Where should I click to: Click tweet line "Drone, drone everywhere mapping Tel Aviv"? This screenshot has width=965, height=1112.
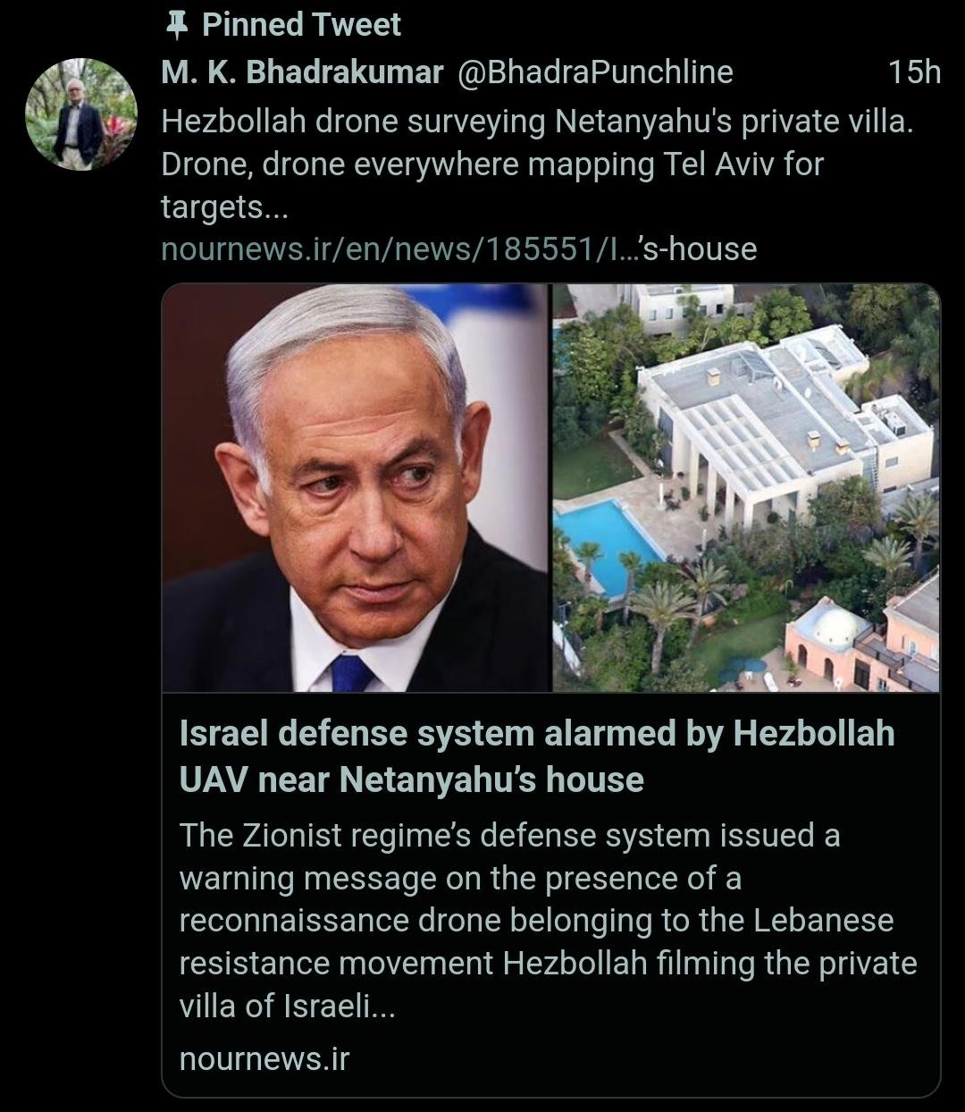point(492,164)
